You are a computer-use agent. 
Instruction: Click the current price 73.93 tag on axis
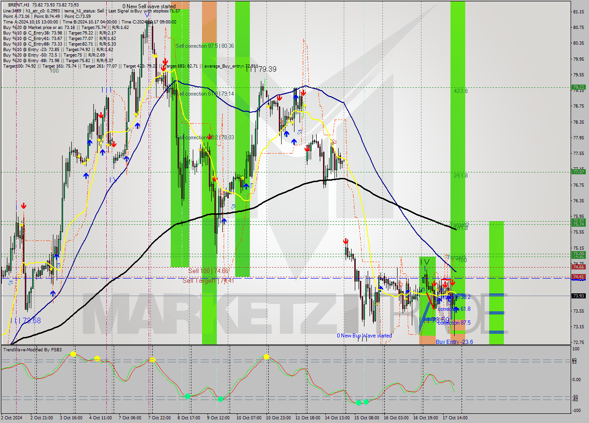tap(578, 296)
